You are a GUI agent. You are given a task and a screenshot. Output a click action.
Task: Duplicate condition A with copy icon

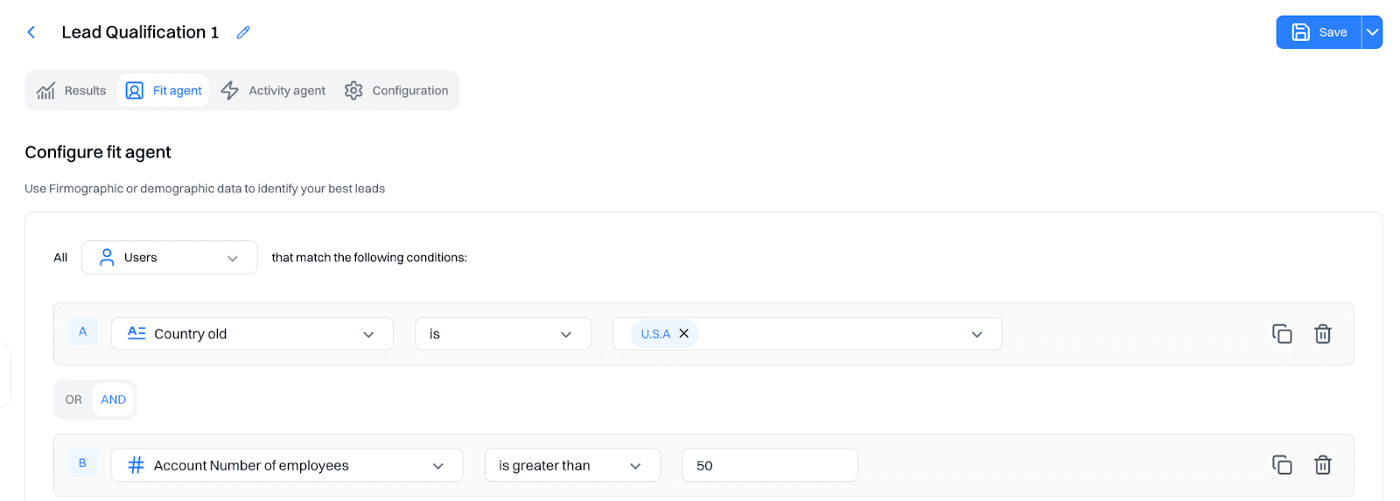[1282, 334]
